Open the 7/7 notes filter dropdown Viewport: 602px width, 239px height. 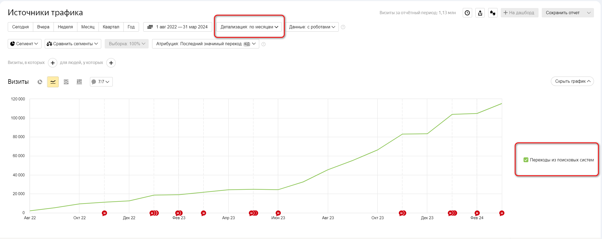[x=101, y=82]
